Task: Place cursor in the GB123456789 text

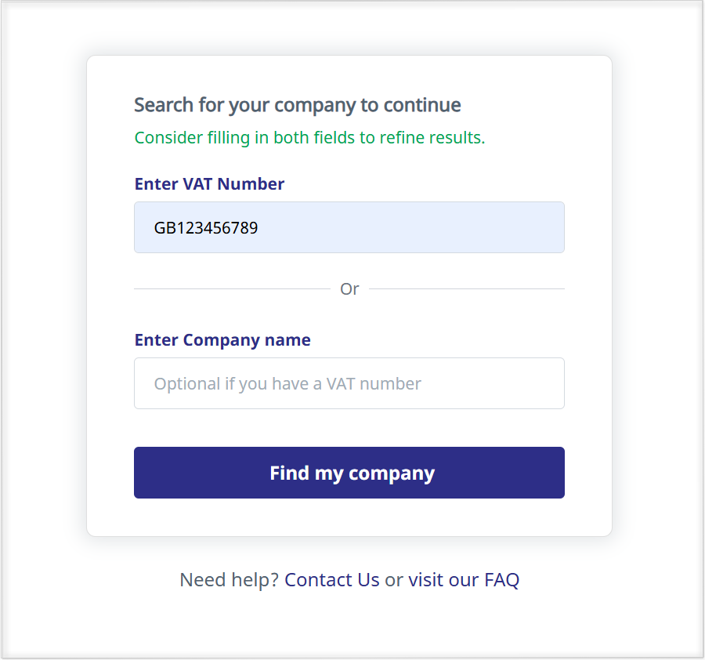Action: tap(206, 228)
